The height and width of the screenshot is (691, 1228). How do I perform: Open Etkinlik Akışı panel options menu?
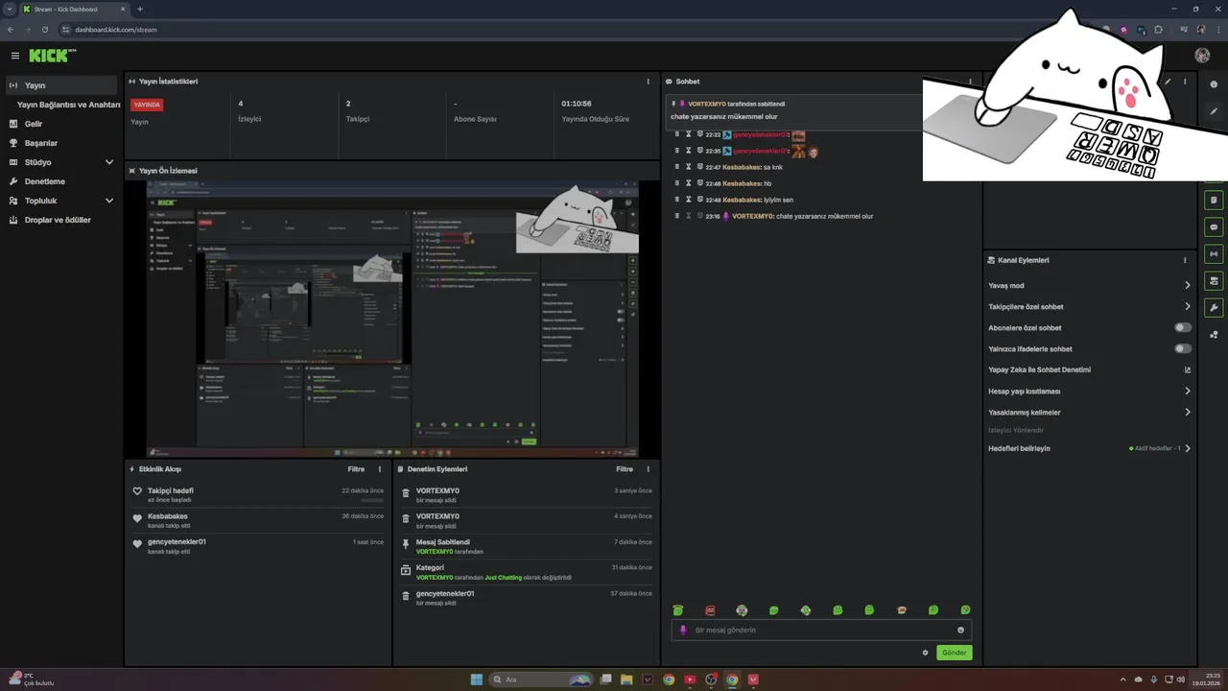380,469
